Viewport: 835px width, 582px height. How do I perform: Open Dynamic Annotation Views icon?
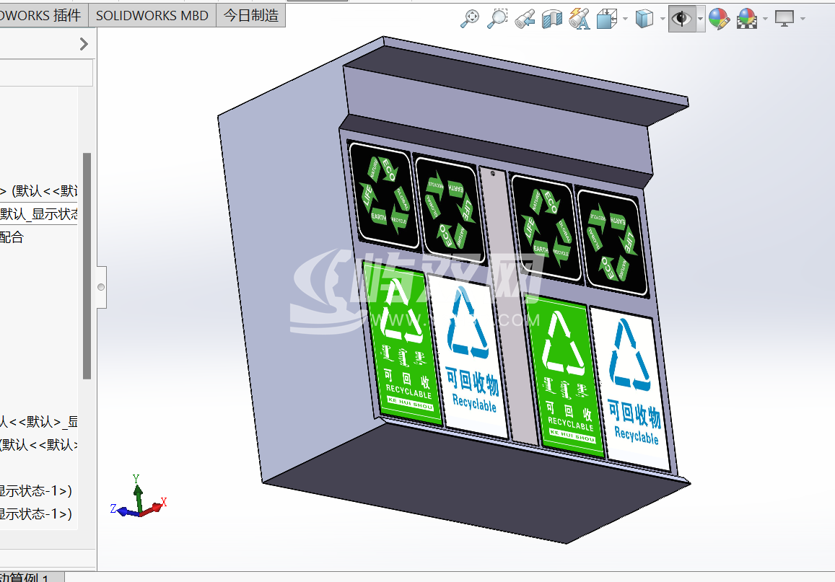[580, 19]
